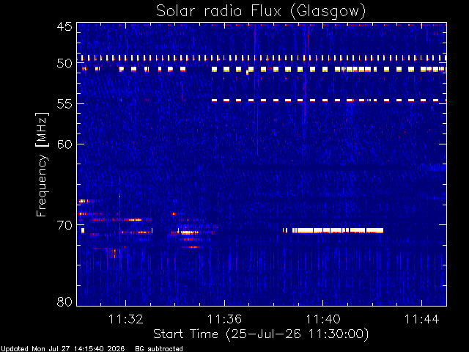Click the BG subtracted note
The height and width of the screenshot is (352, 469).
[159, 349]
